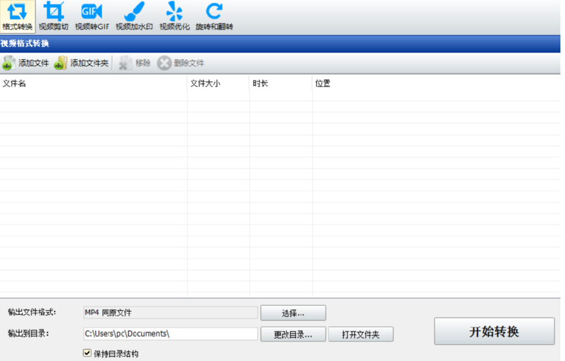Sort by the 文件大小 column header
Screen dimensions: 565x361
pos(218,84)
